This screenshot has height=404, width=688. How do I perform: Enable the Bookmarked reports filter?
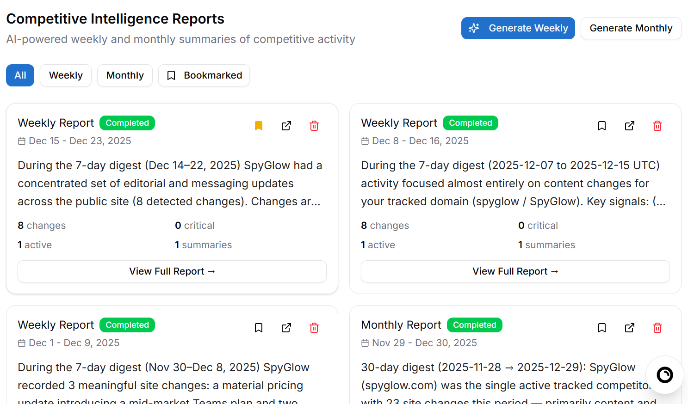tap(204, 75)
